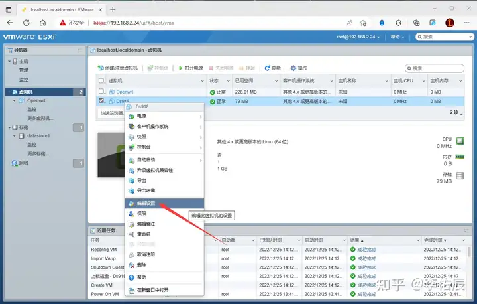Screen dimensions: 477x304
Task: Open the Host CPU (主机 CPU) column dropdown
Action: [x=423, y=81]
